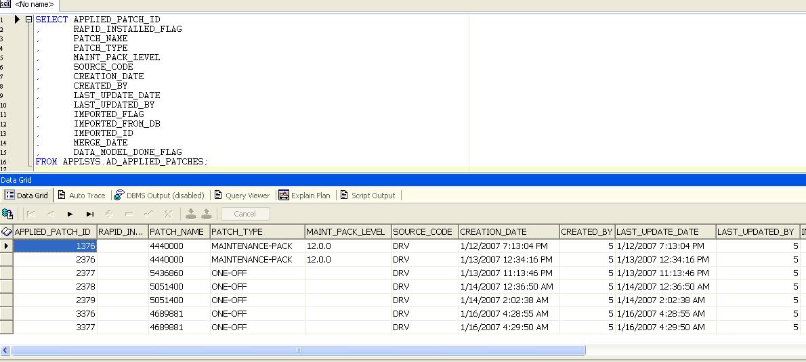
Task: Click the commit (download-arrow) icon
Action: click(191, 214)
